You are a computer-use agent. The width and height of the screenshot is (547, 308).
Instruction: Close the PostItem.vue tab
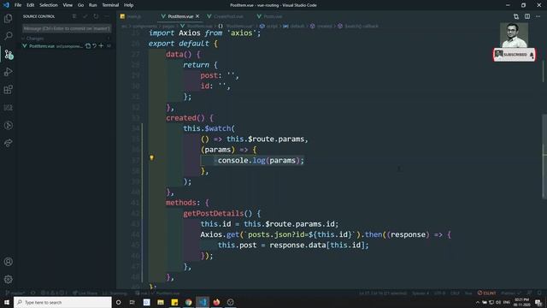coord(197,16)
